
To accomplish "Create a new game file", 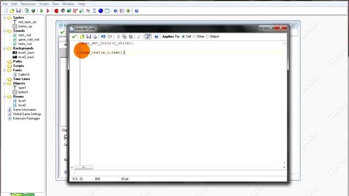I will pyautogui.click(x=6, y=11).
